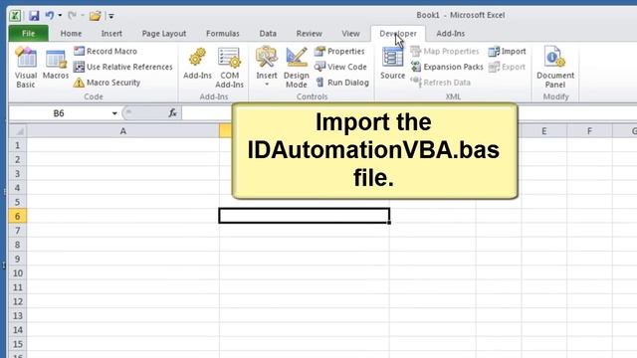Select row 14 header

tap(18, 330)
